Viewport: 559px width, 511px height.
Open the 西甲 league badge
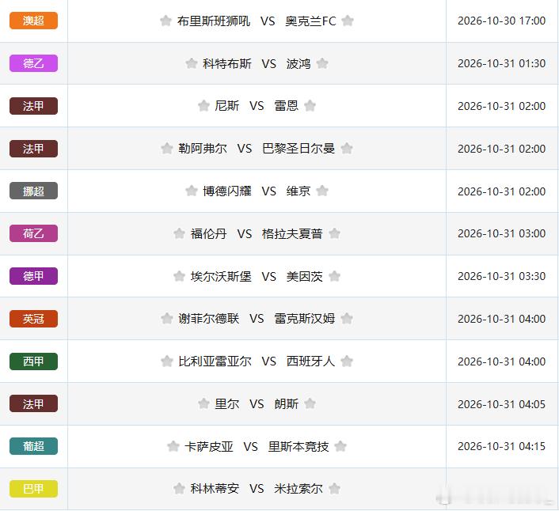33,361
